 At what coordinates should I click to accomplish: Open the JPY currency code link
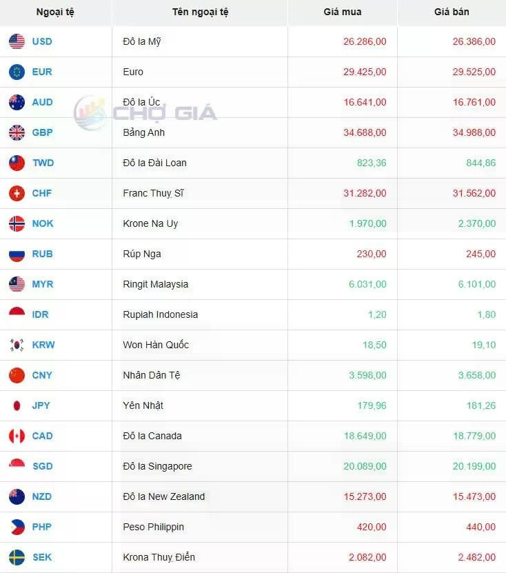(41, 405)
